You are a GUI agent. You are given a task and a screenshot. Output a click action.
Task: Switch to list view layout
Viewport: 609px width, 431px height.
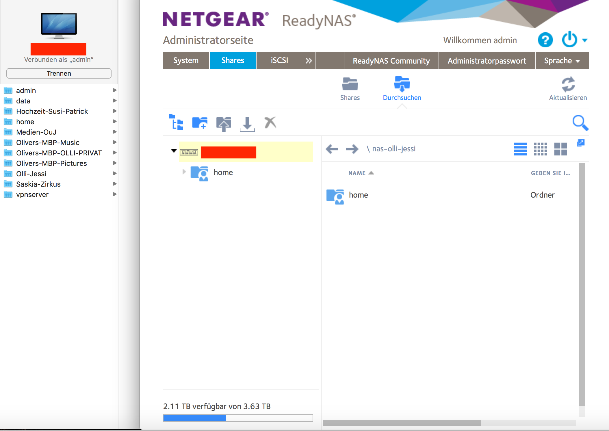point(520,149)
